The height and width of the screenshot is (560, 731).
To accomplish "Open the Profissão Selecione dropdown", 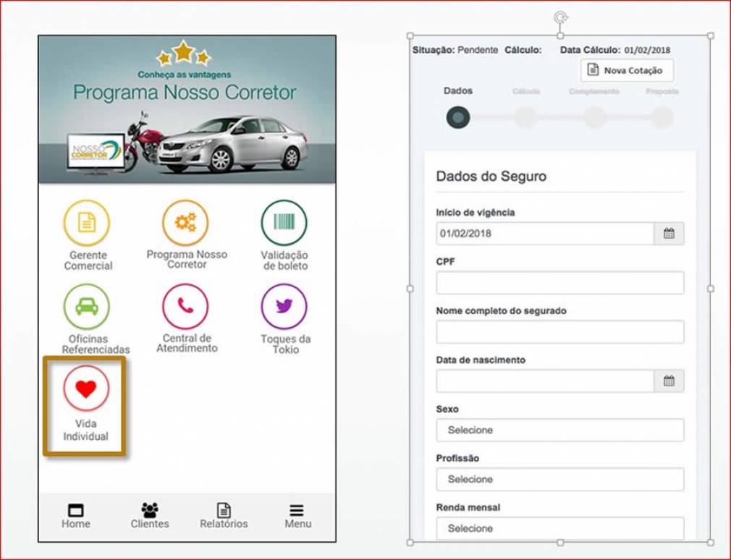I will [x=559, y=479].
